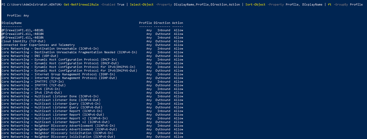Click Internet Group Management Protocol (IGMP-In) entry
Image resolution: width=367 pixels, height=139 pixels.
pyautogui.click(x=58, y=74)
